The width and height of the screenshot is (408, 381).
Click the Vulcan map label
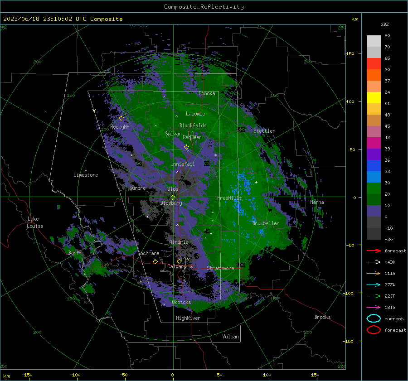(230, 337)
